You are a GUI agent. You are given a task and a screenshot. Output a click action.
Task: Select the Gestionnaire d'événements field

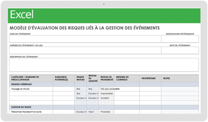pos(180,39)
